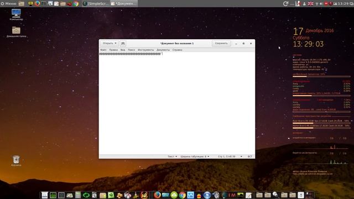The width and height of the screenshot is (354, 199).
Task: Toggle the ВСТ insert mode indicator
Action: coord(249,156)
